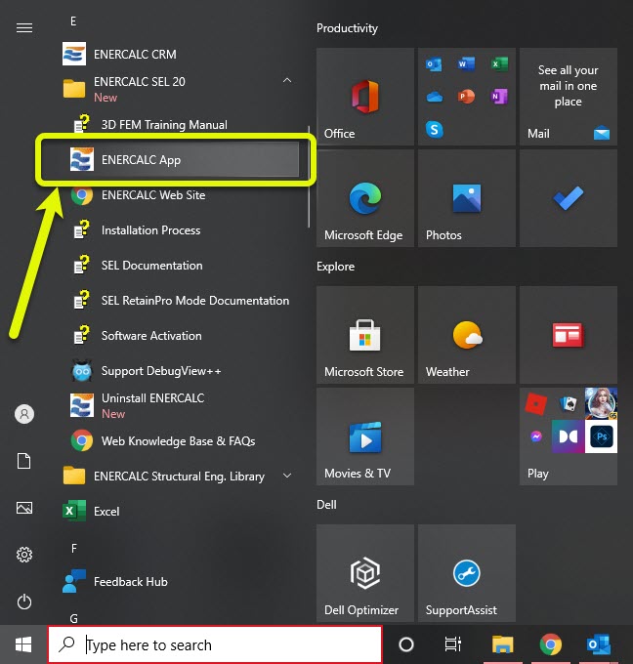Click the Windows Start button
This screenshot has height=664, width=633.
(x=23, y=644)
